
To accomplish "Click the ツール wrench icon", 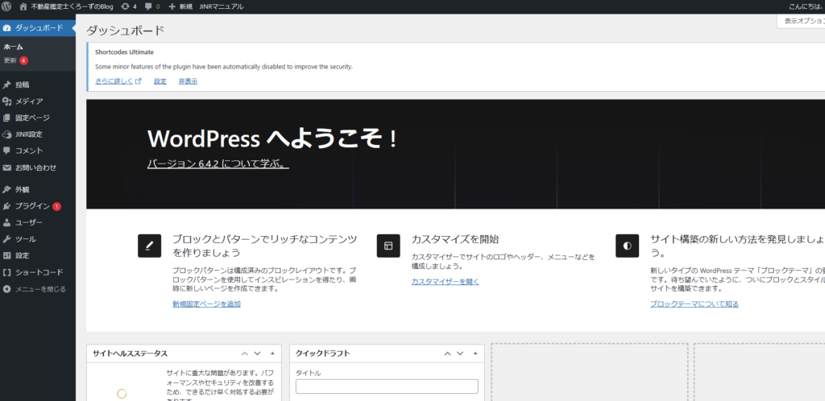I will pyautogui.click(x=6, y=239).
